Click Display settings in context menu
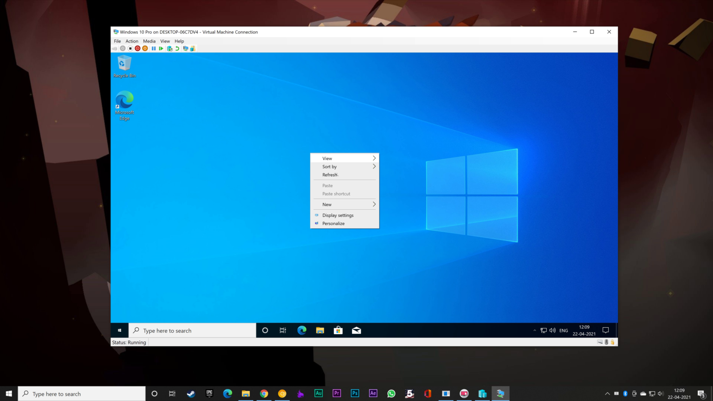Image resolution: width=713 pixels, height=401 pixels. pyautogui.click(x=338, y=215)
